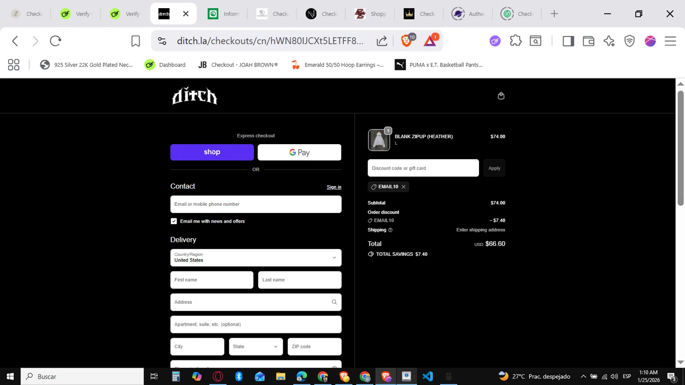The width and height of the screenshot is (685, 385).
Task: Open Windows Start menu
Action: (x=10, y=376)
